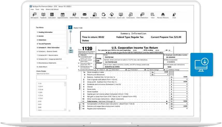Viewport: 222px width, 127px height.
Task: Check Personal service corp. box
Action: [x=95, y=67]
